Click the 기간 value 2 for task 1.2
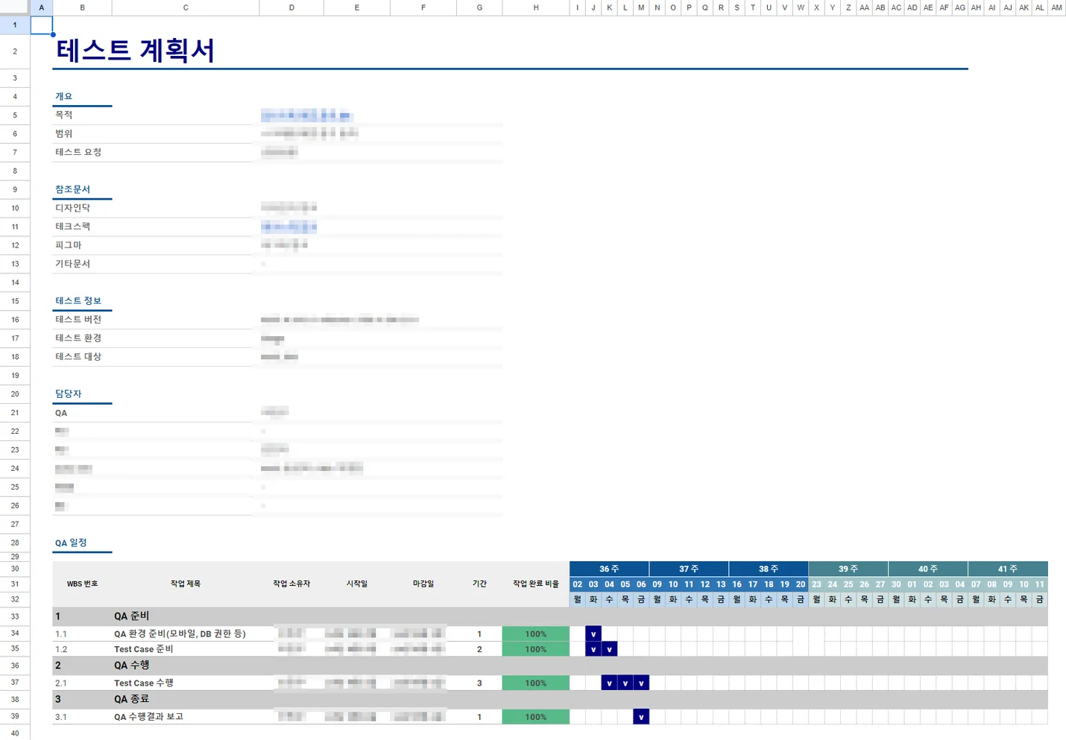The image size is (1066, 740). click(x=479, y=649)
